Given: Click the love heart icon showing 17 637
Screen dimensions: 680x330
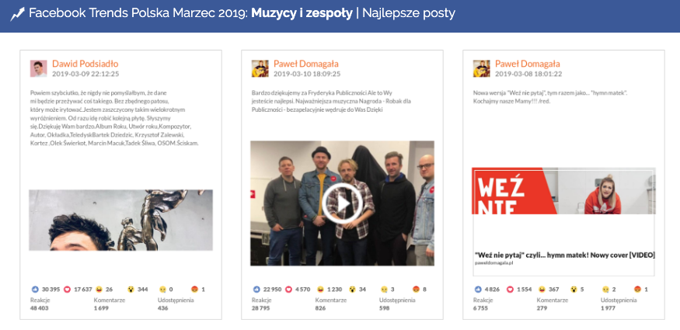Looking at the screenshot, I should click(x=67, y=290).
